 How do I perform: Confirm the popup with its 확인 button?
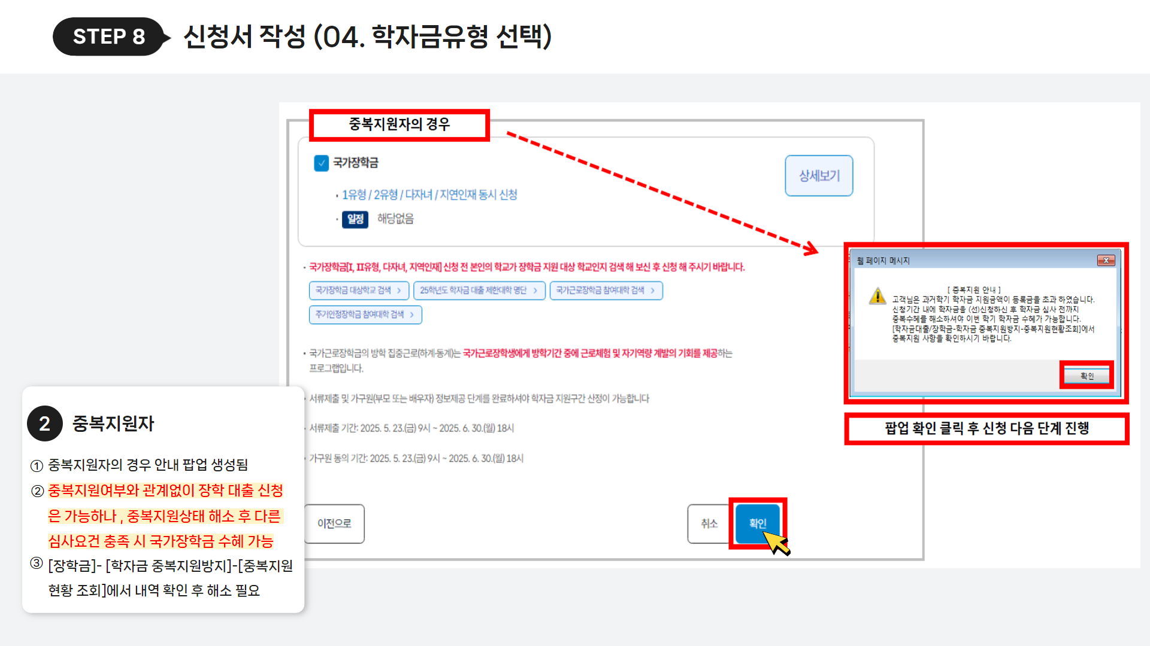pos(1087,376)
